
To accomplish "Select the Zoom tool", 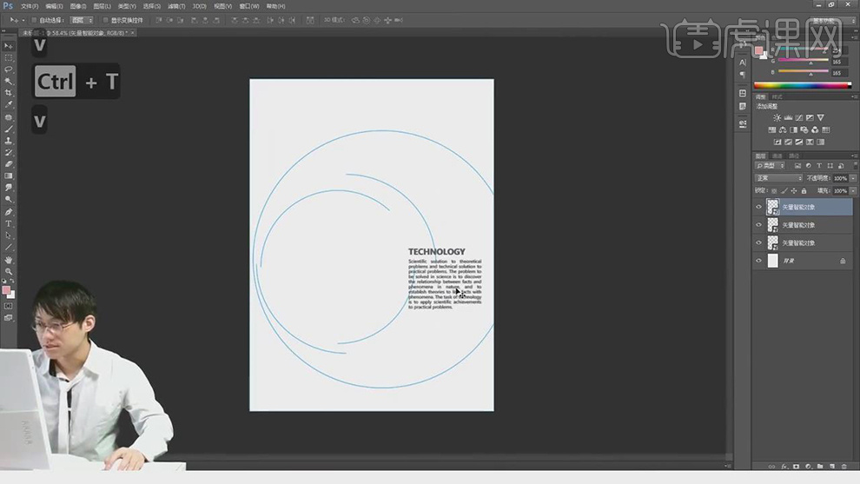I will click(x=9, y=271).
